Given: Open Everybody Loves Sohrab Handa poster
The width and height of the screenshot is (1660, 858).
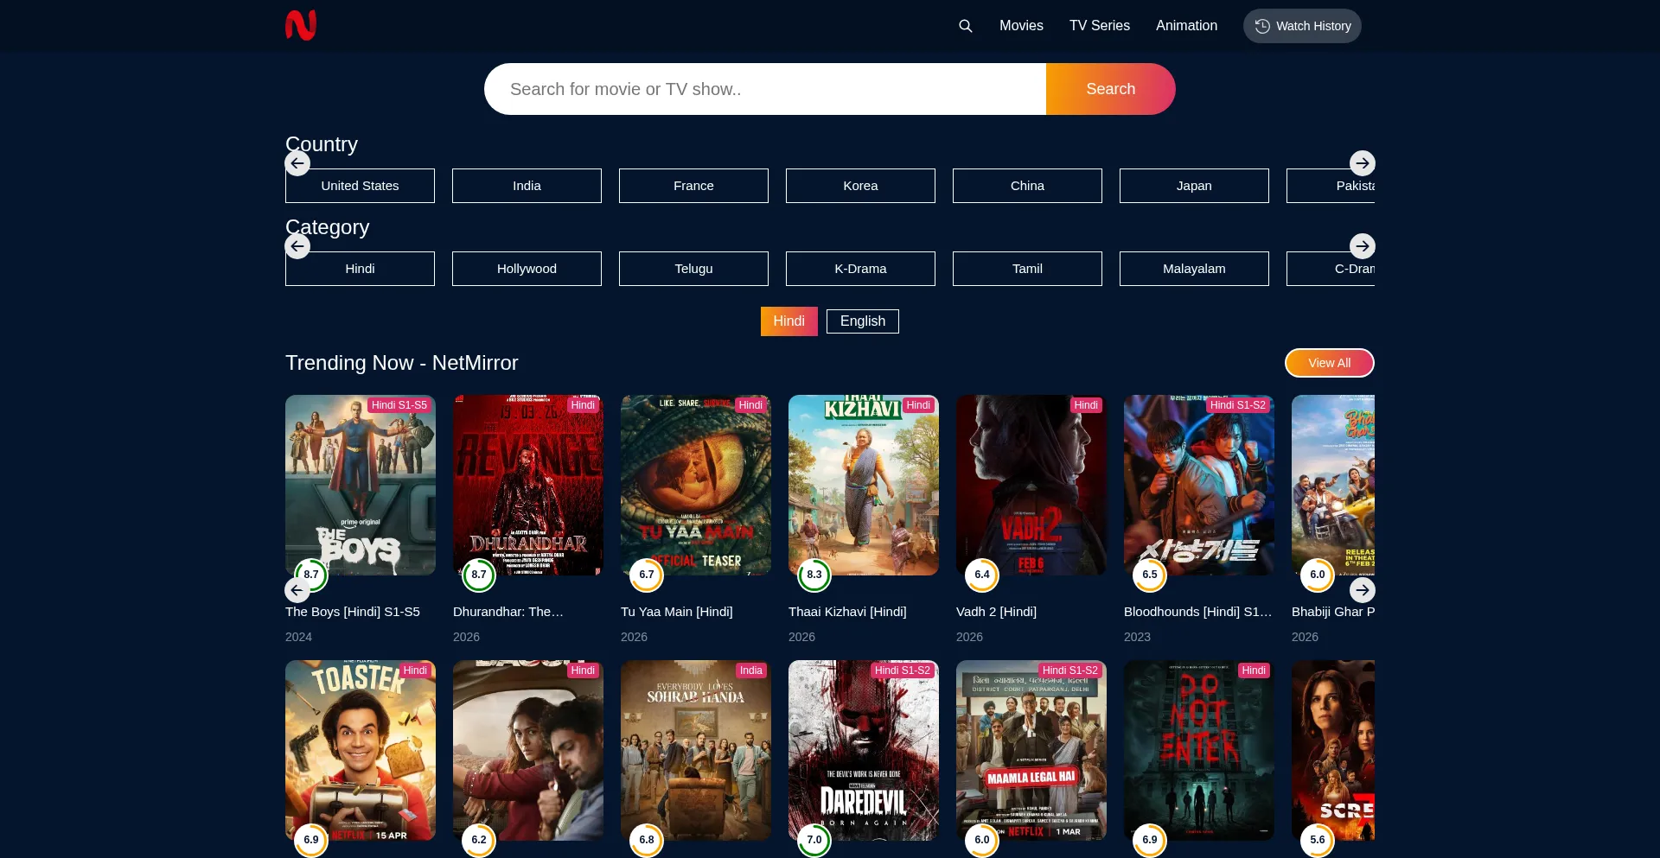Looking at the screenshot, I should [696, 751].
